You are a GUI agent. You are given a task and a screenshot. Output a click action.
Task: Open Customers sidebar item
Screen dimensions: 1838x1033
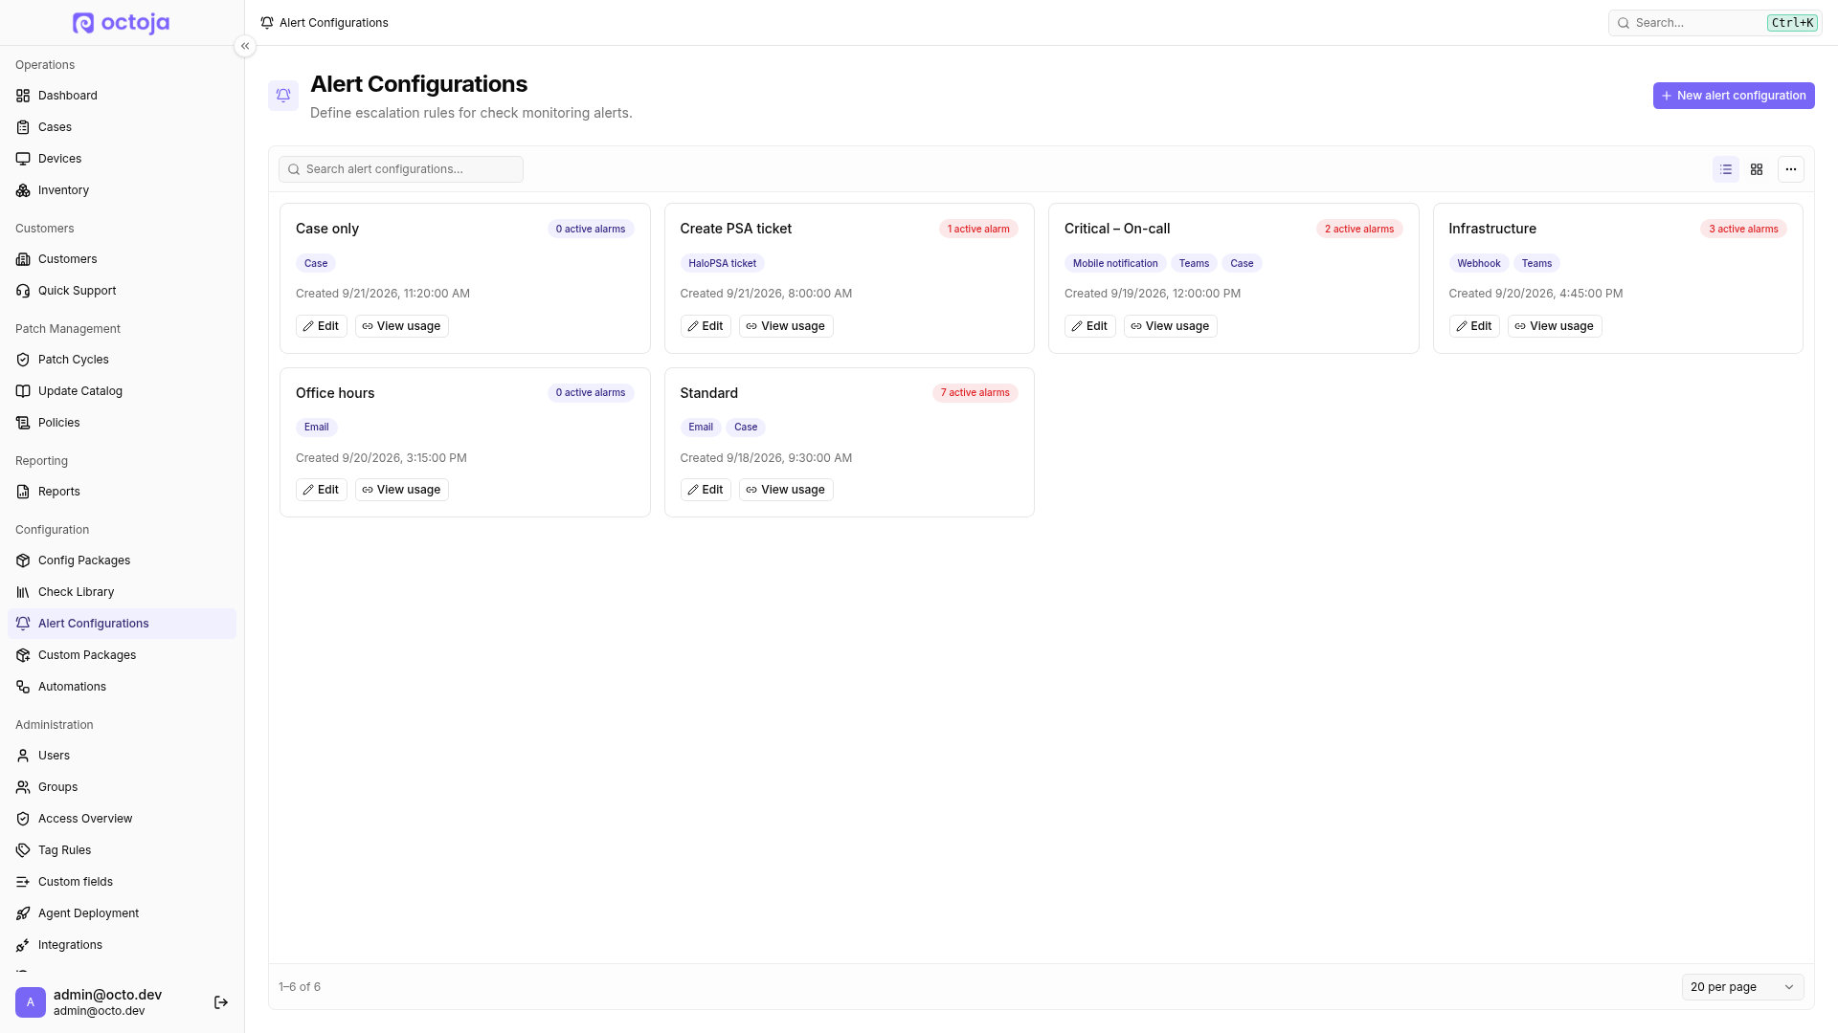pyautogui.click(x=122, y=259)
